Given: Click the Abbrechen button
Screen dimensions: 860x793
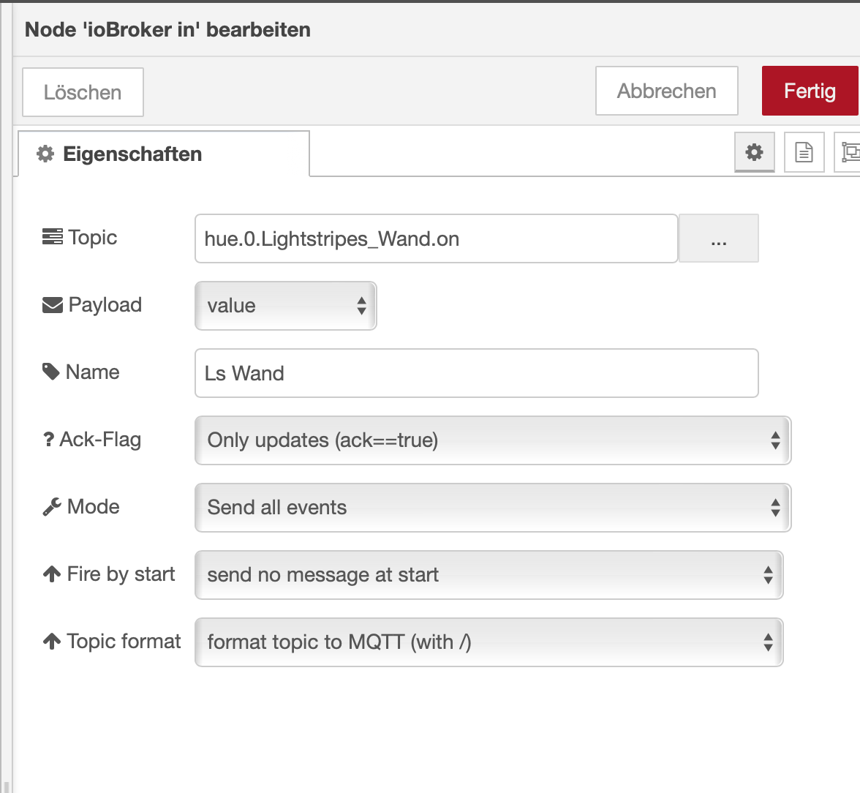Looking at the screenshot, I should pyautogui.click(x=666, y=91).
